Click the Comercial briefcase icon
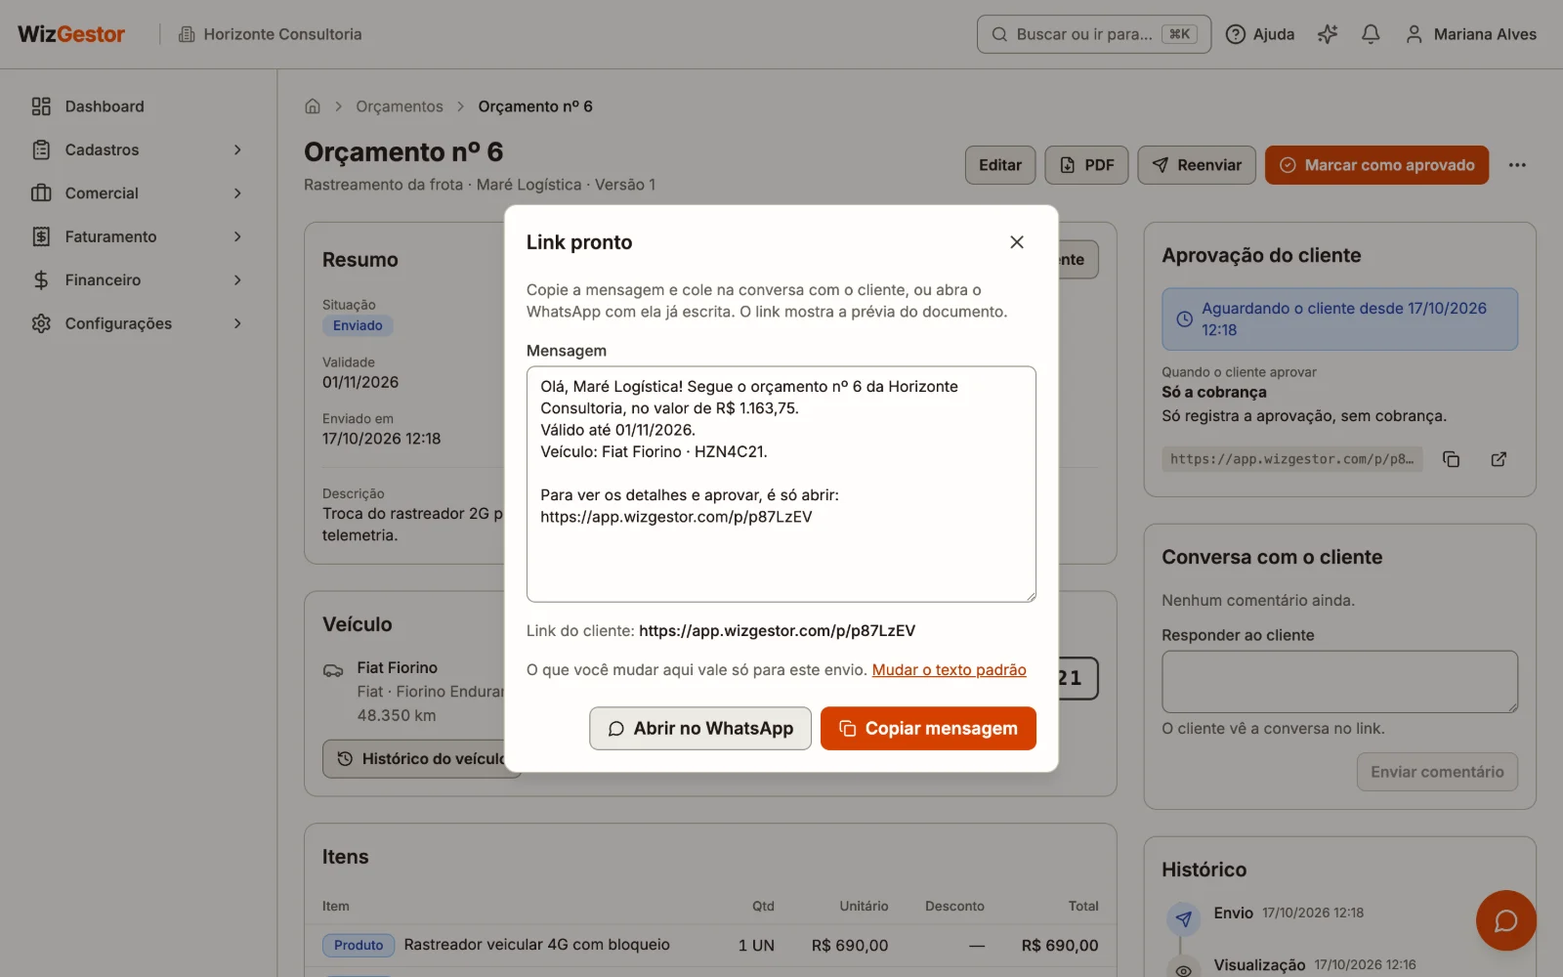The width and height of the screenshot is (1563, 977). pos(41,193)
